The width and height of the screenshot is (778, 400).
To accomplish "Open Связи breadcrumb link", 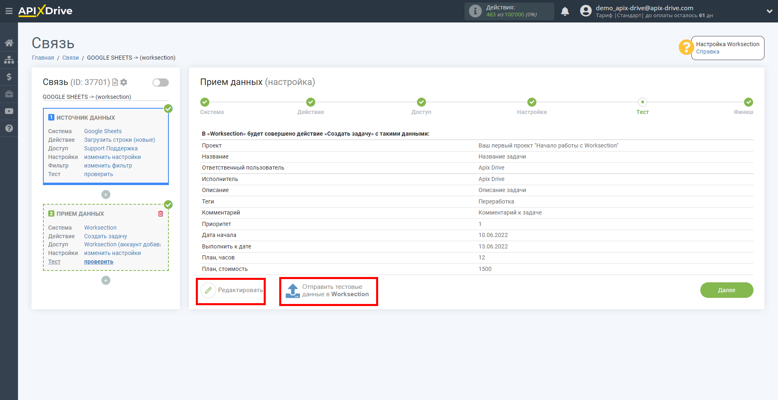I will [x=70, y=58].
